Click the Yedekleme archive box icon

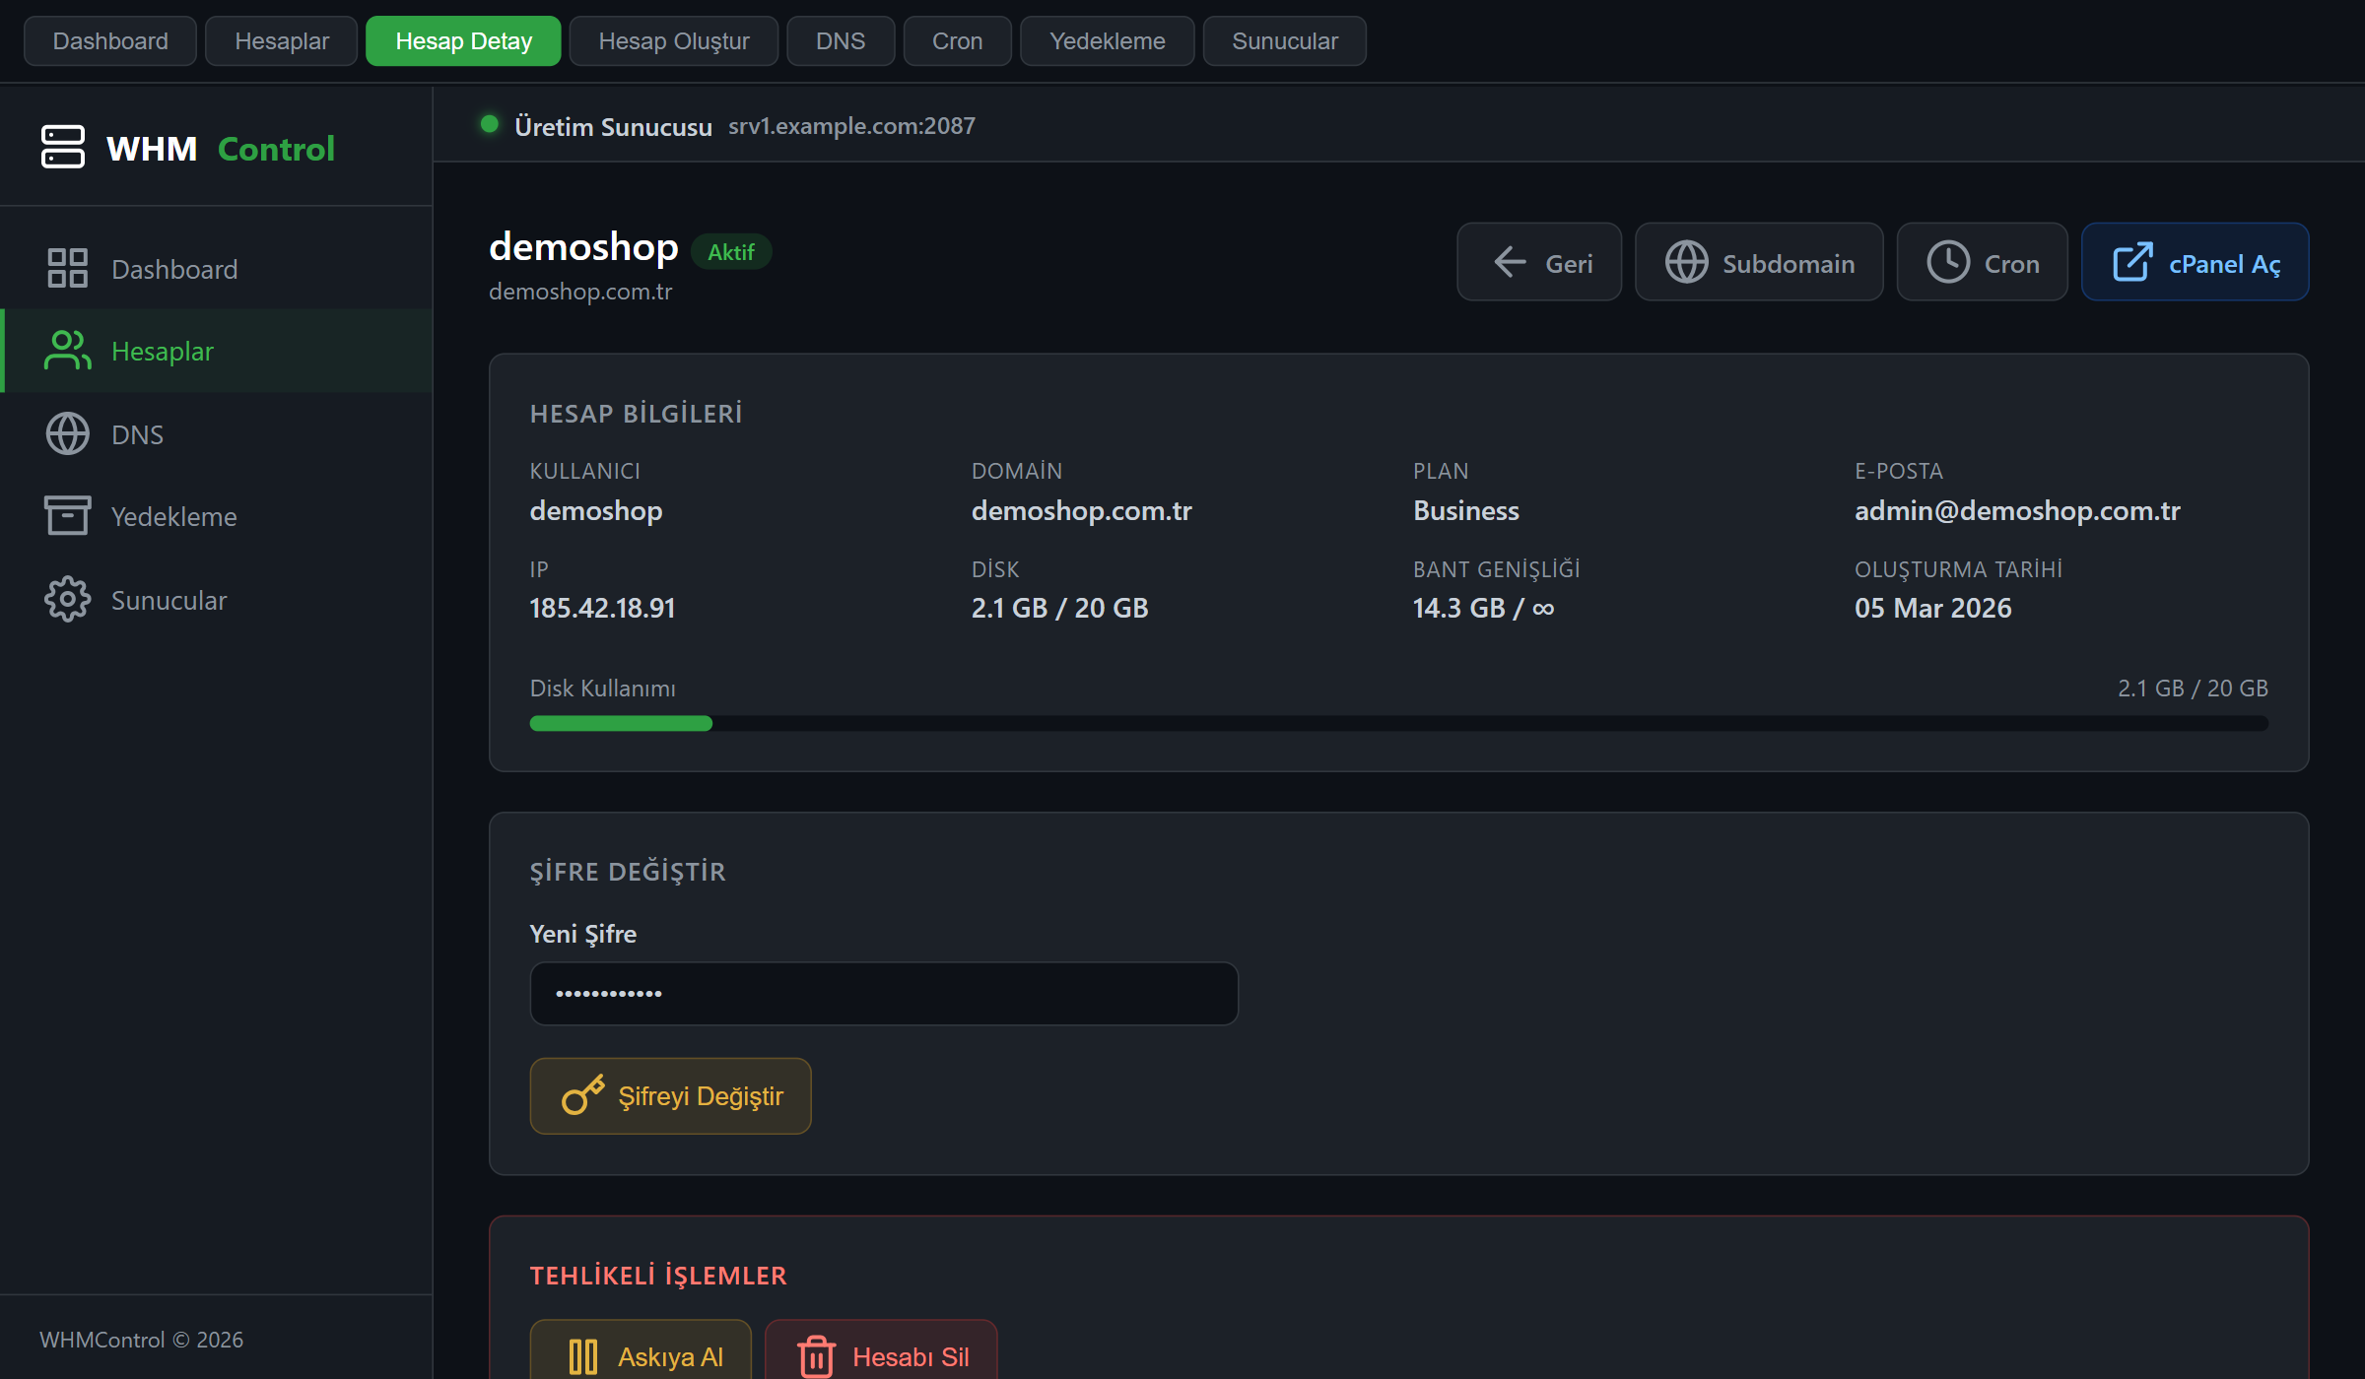pyautogui.click(x=67, y=516)
